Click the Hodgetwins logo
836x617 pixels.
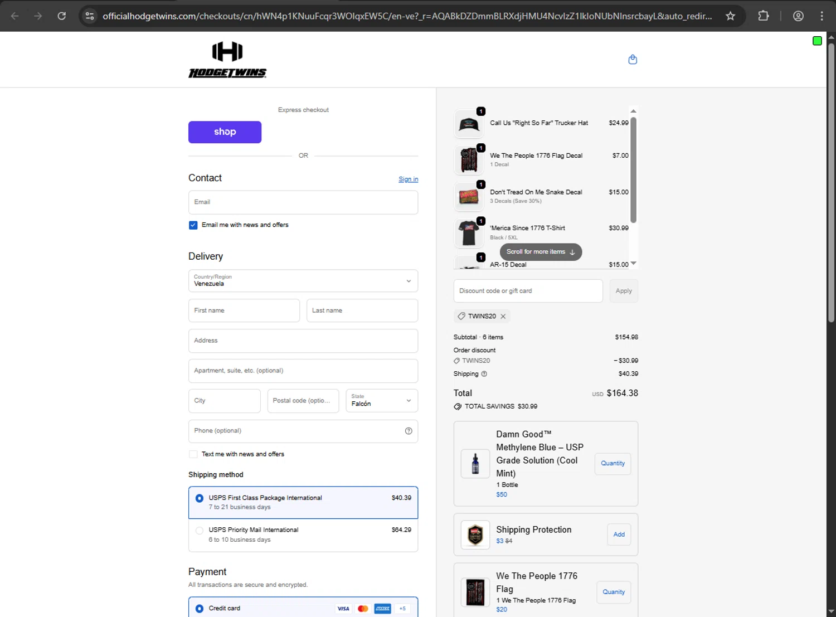227,60
